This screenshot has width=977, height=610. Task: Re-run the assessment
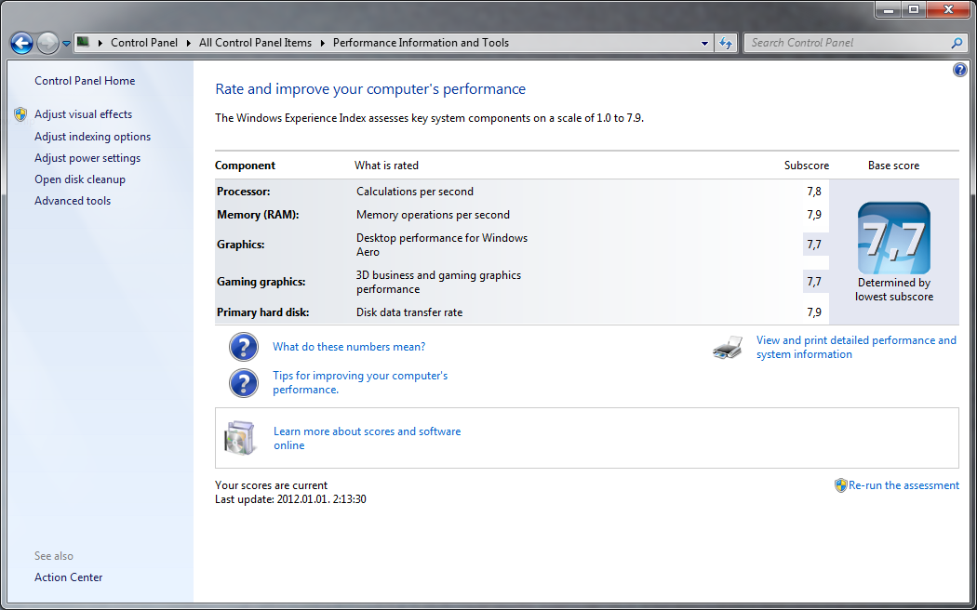903,485
